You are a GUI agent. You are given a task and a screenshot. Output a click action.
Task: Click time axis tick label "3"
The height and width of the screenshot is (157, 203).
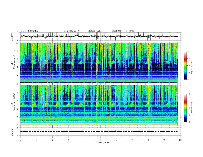click(68, 140)
